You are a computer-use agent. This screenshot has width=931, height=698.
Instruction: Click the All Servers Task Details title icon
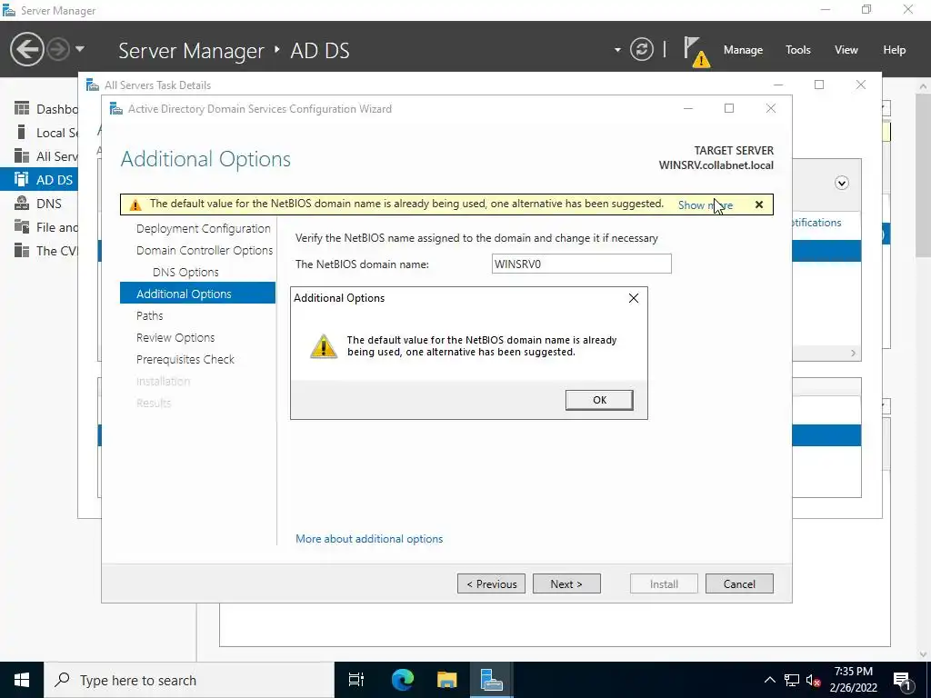point(93,85)
